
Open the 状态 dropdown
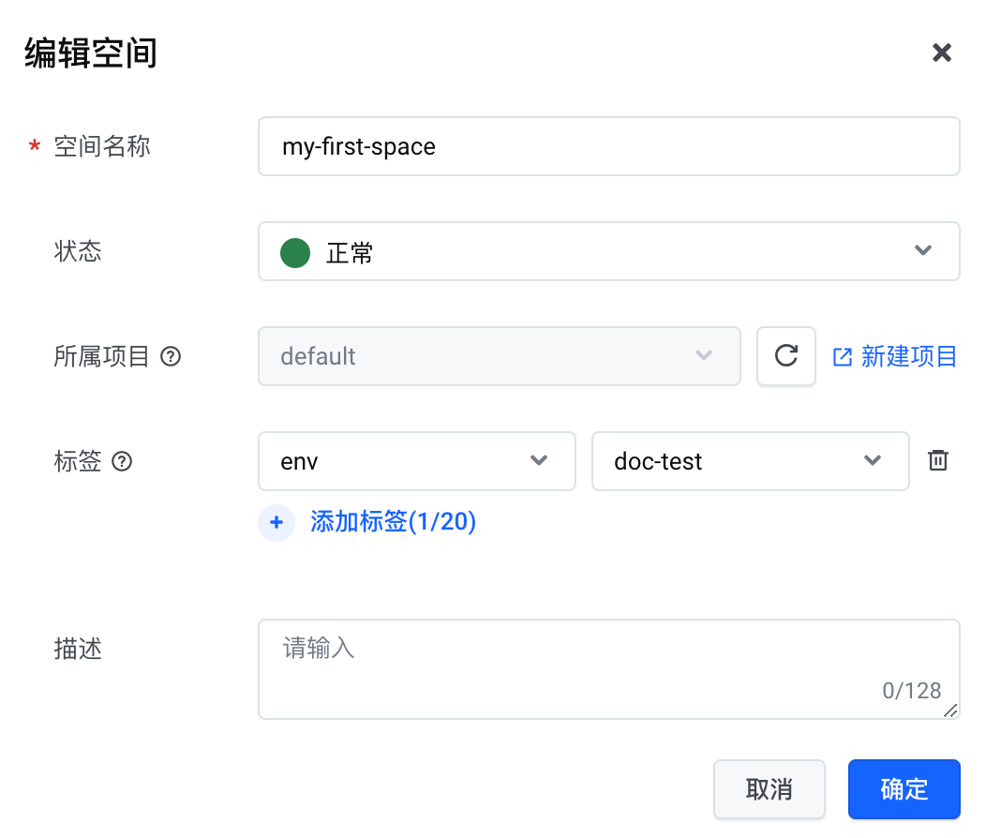pyautogui.click(x=607, y=251)
